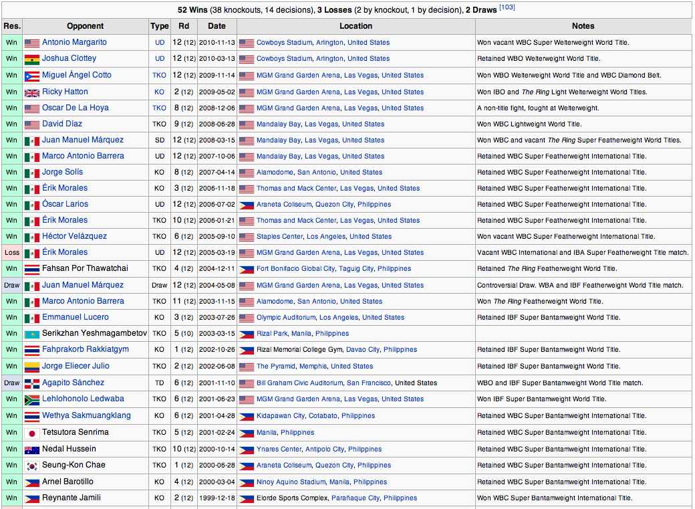Click the Dominican flag beside Agapito Sánchez

point(31,383)
